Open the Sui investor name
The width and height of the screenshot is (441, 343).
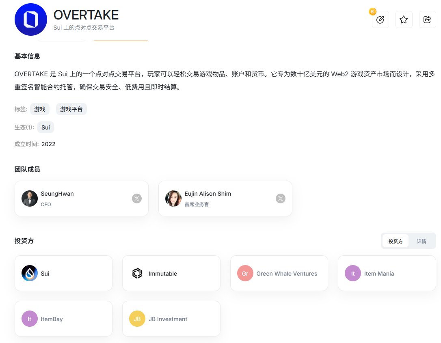click(45, 274)
